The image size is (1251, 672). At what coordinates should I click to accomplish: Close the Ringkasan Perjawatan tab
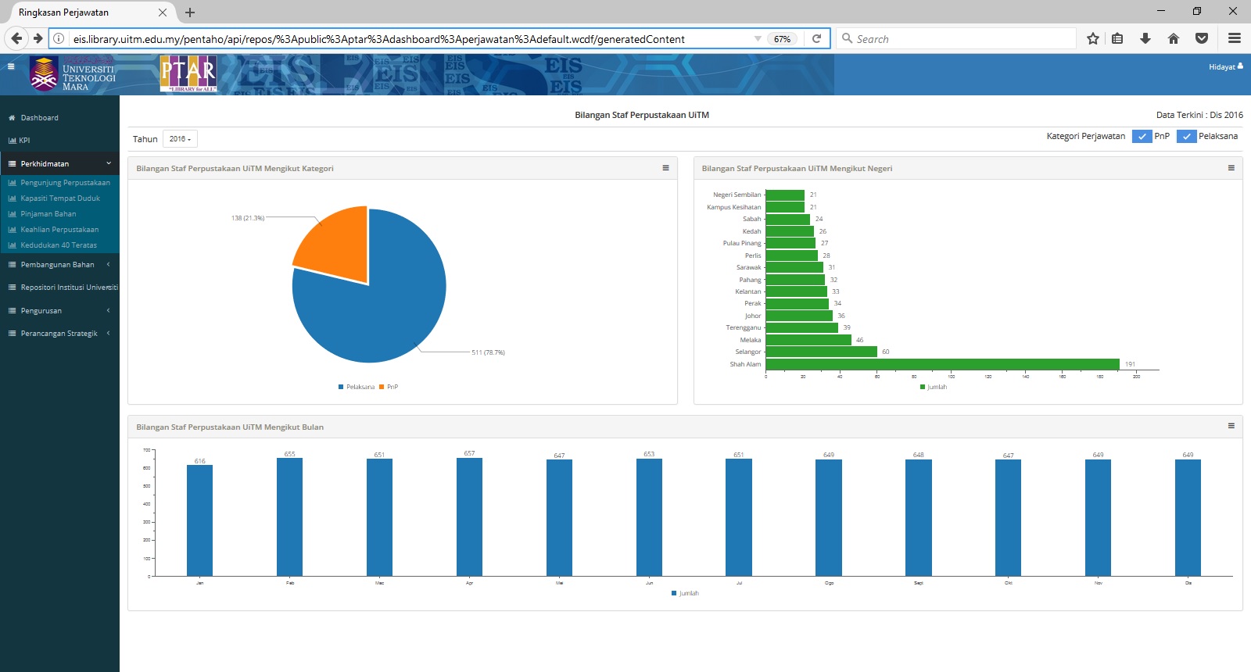[x=163, y=13]
